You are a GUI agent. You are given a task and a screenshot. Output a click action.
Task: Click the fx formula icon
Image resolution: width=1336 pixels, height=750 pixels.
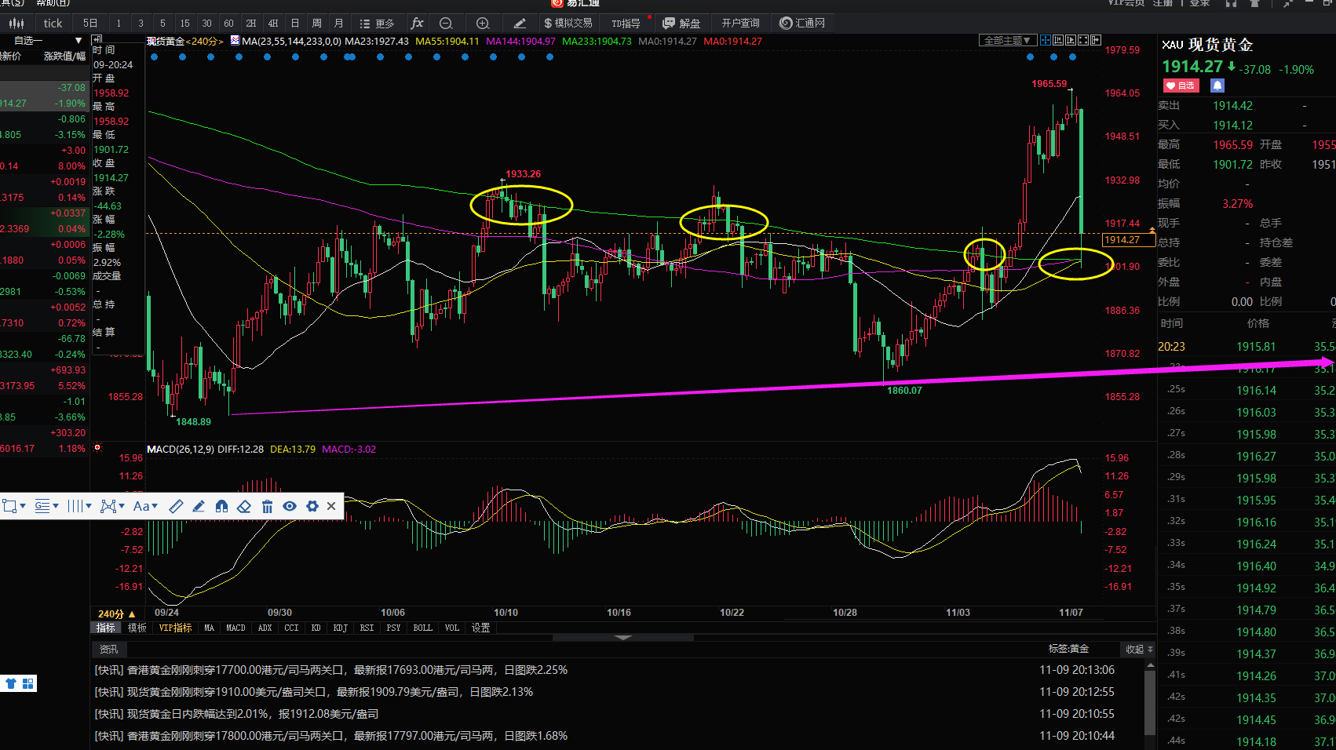417,23
